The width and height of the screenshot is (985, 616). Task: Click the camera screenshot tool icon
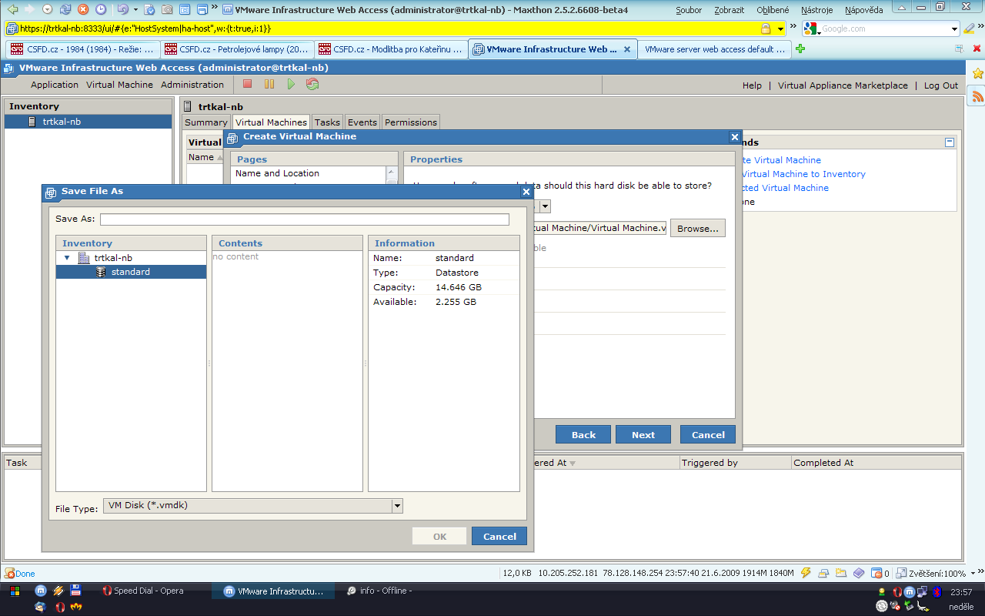pyautogui.click(x=167, y=9)
